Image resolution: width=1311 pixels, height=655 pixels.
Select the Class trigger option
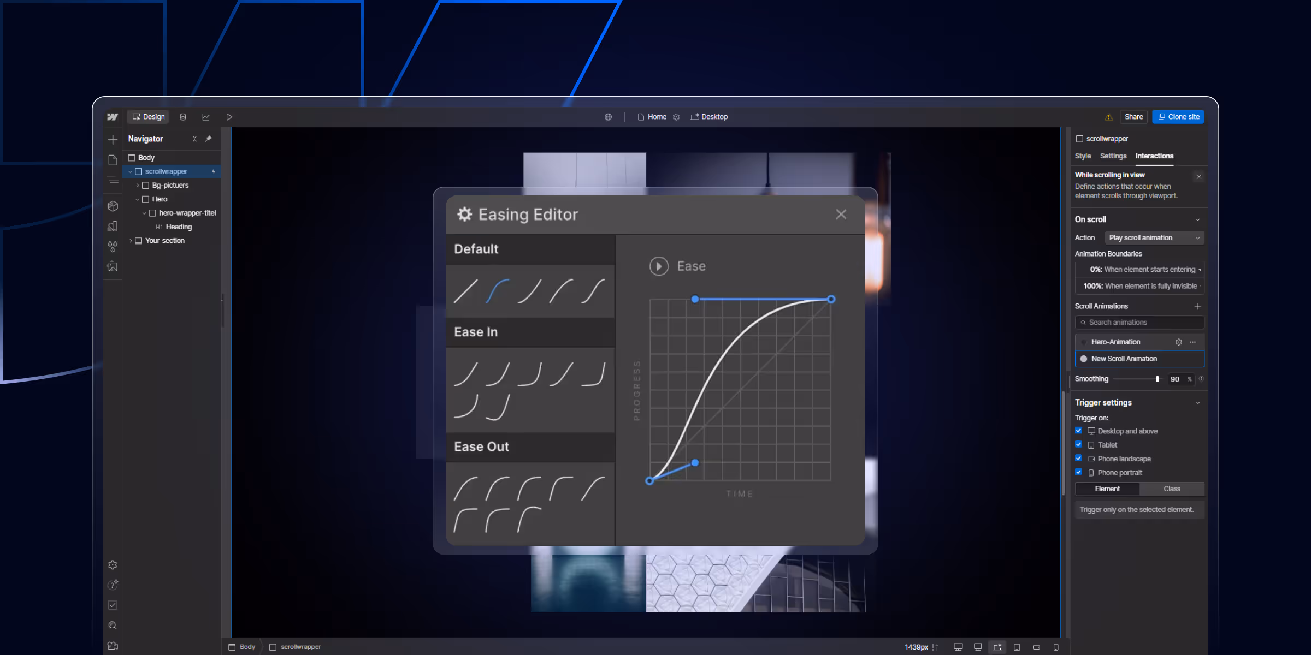click(x=1172, y=489)
